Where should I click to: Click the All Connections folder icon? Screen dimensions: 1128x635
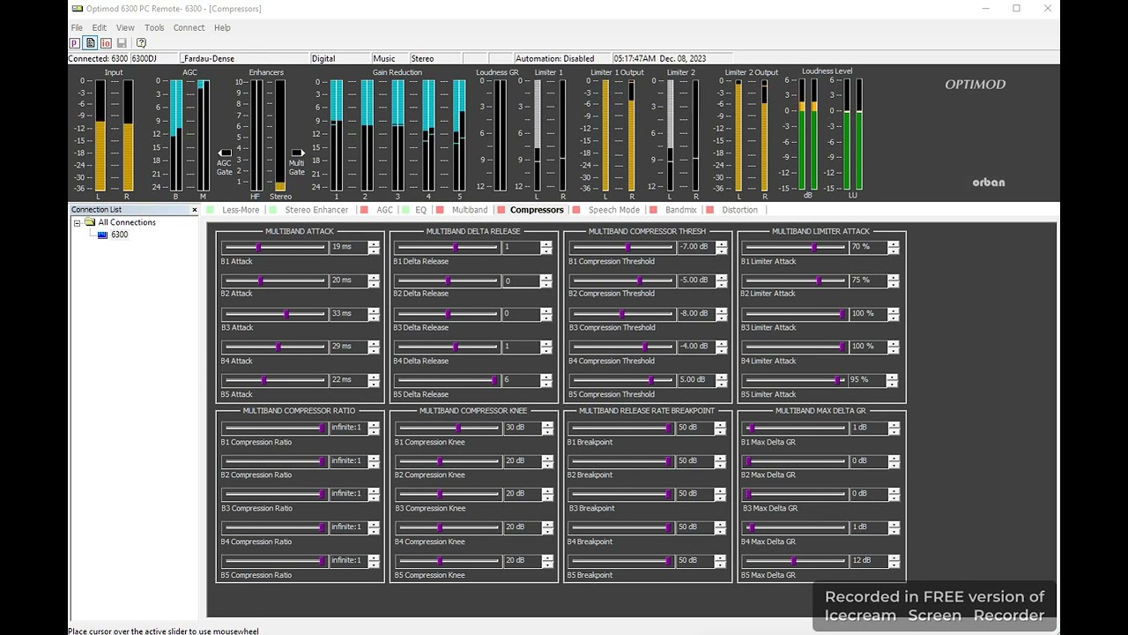90,222
